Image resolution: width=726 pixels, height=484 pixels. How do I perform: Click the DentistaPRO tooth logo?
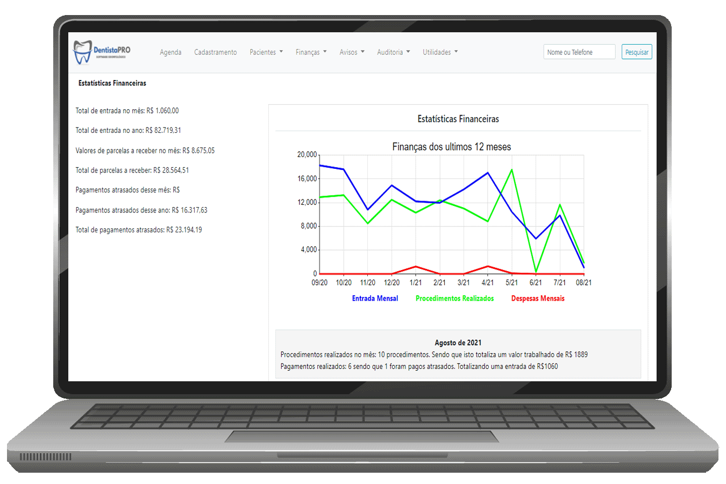[x=83, y=53]
